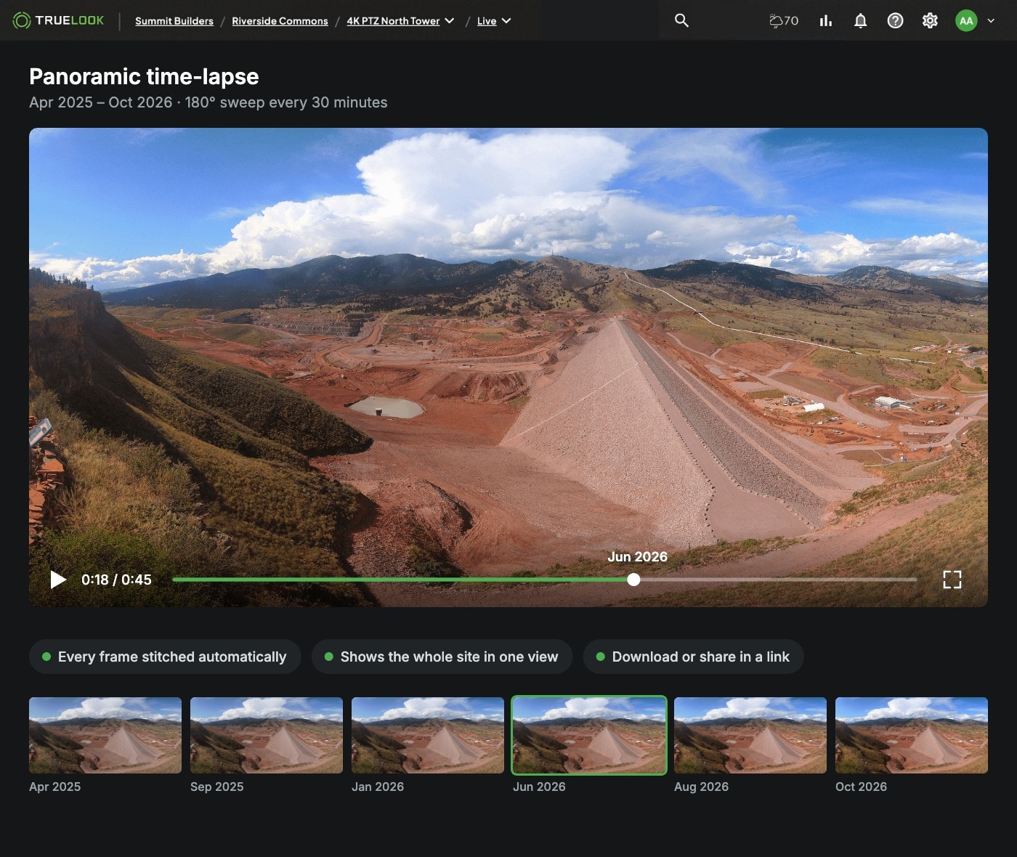
Task: Select the Aug 2026 thumbnail
Action: pyautogui.click(x=750, y=735)
